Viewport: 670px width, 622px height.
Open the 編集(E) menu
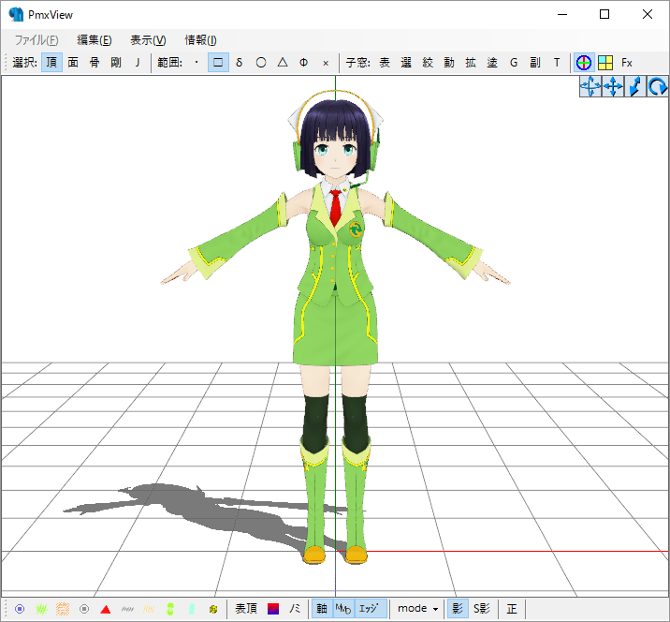(x=94, y=39)
